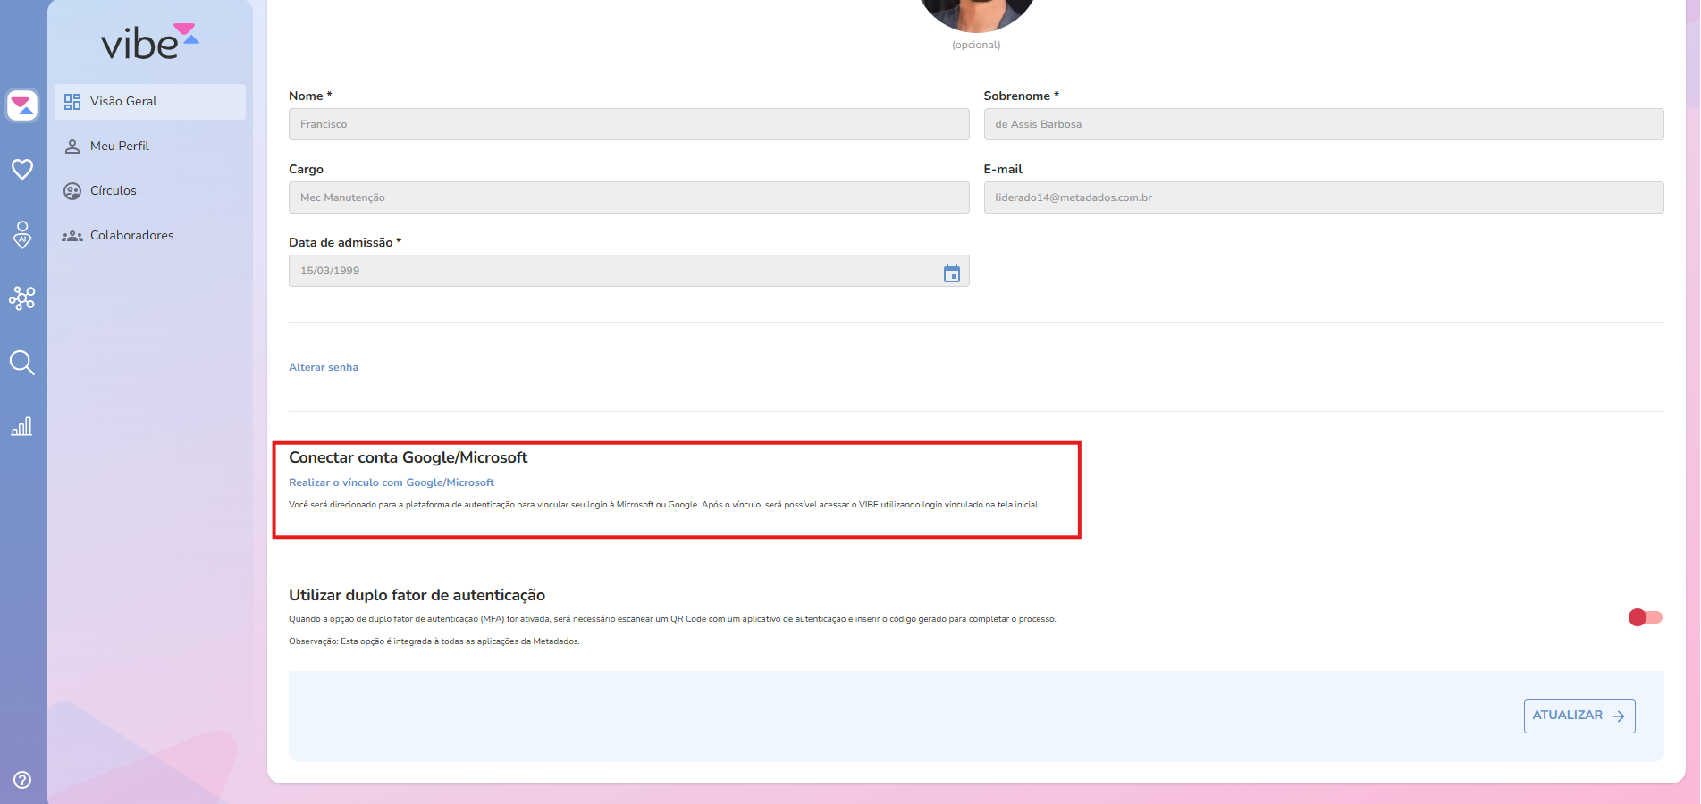Open the Meu Perfil menu item
Viewport: 1701px width, 804px height.
150,147
